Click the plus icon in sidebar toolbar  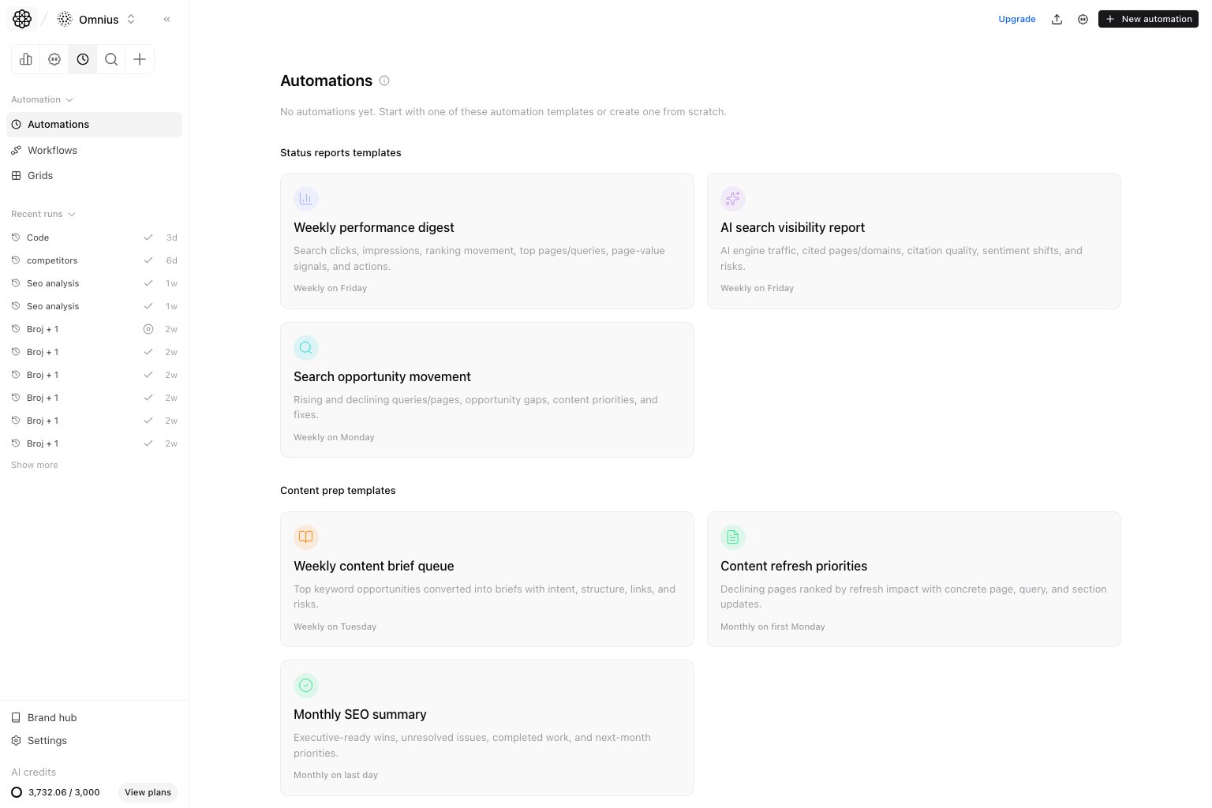[x=140, y=59]
